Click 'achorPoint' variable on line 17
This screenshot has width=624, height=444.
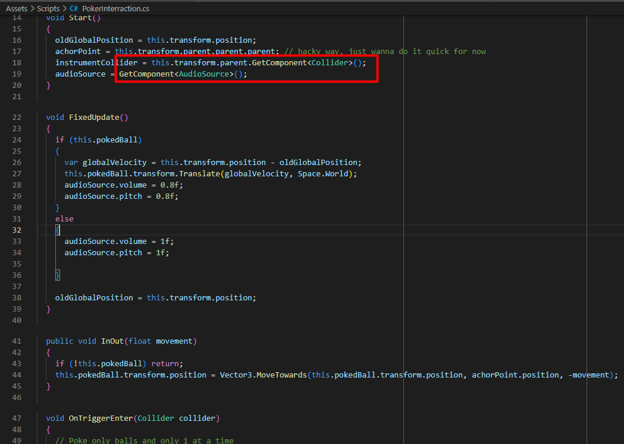pyautogui.click(x=78, y=51)
